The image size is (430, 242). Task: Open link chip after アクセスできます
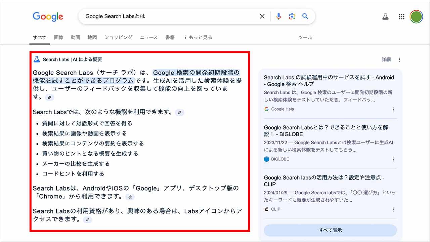pyautogui.click(x=87, y=220)
